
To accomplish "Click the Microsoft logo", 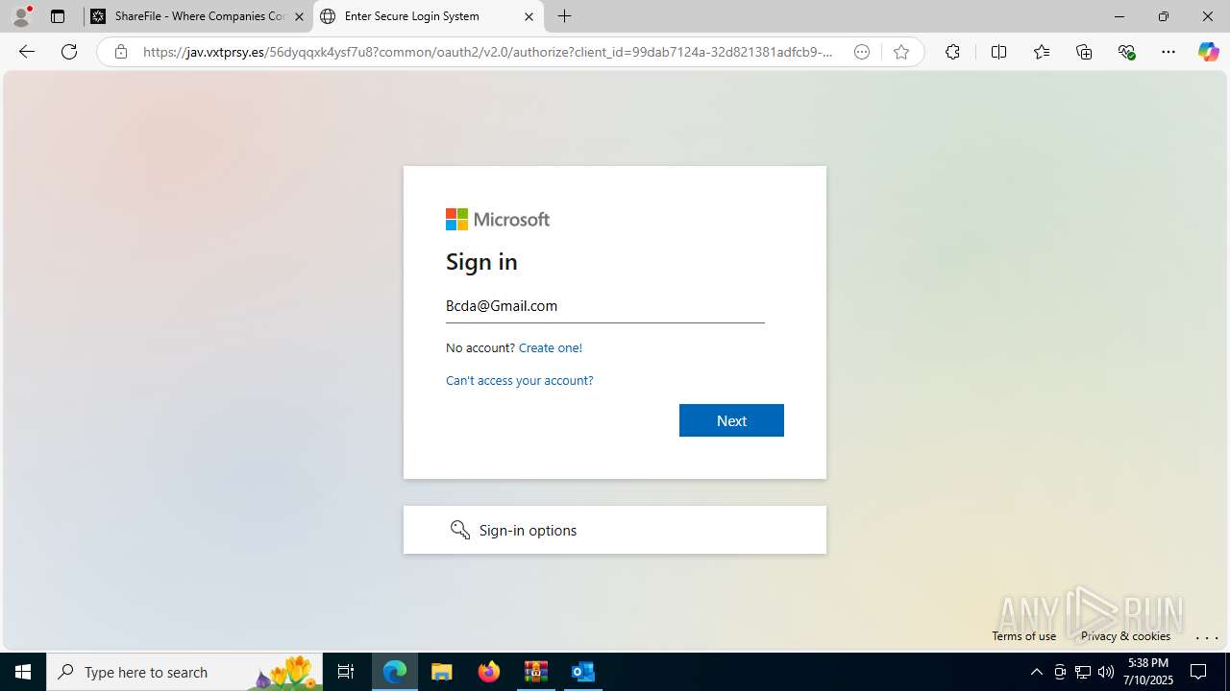I will 498,220.
